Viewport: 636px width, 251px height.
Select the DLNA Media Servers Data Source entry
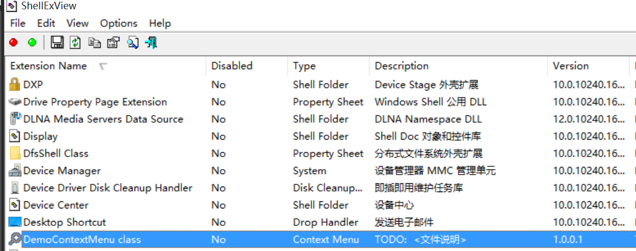[103, 119]
